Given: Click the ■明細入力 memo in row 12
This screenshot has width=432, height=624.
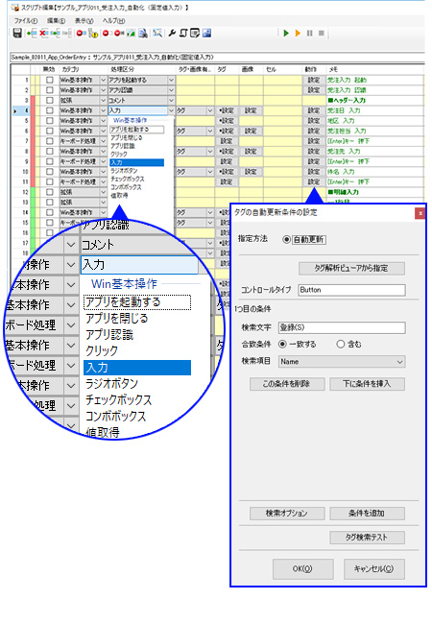Looking at the screenshot, I should 343,192.
